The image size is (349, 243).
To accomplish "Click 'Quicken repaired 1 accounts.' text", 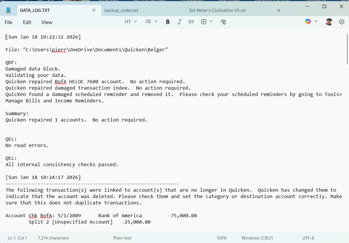I will [46, 120].
